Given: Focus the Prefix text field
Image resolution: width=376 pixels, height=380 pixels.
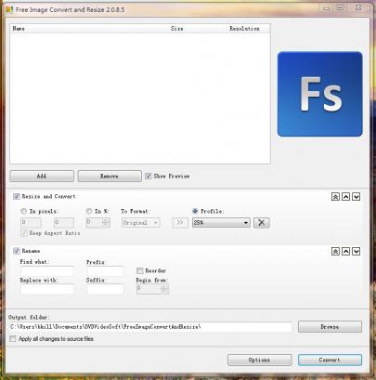Looking at the screenshot, I should (x=105, y=271).
